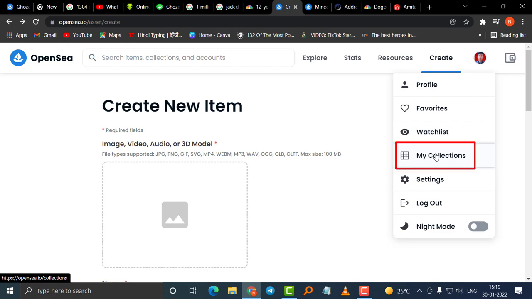Image resolution: width=532 pixels, height=299 pixels.
Task: Click the Settings gear icon
Action: click(x=405, y=179)
